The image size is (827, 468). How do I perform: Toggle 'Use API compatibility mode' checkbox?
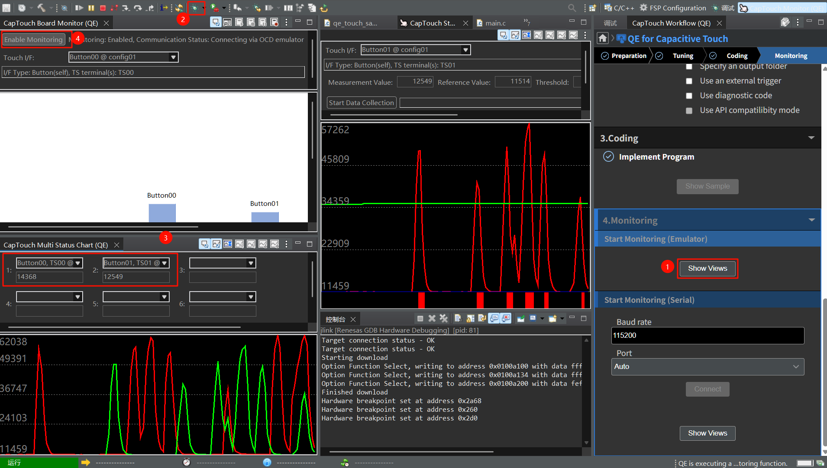click(689, 110)
